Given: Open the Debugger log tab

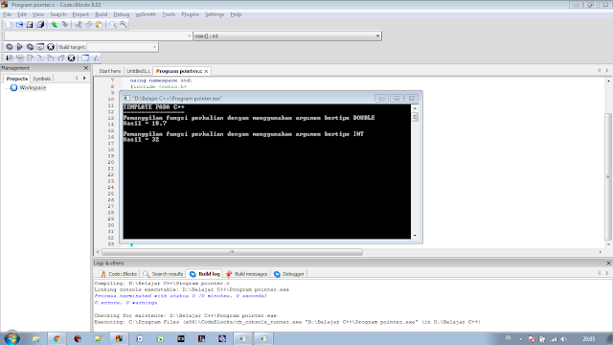Looking at the screenshot, I should coord(289,274).
